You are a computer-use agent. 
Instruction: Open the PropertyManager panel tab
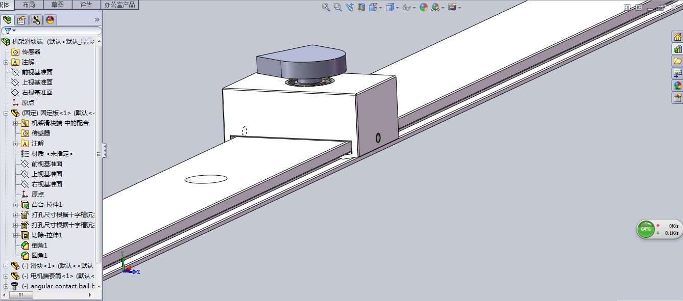[x=21, y=20]
